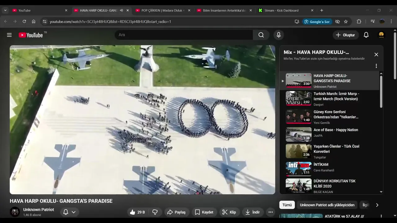Like the video (29 B)
Image resolution: width=397 pixels, height=223 pixels.
(137, 212)
